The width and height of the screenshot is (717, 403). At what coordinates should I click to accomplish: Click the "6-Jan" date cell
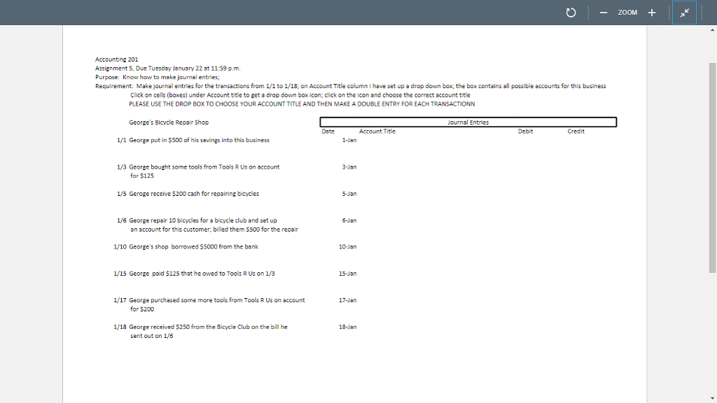click(x=349, y=220)
